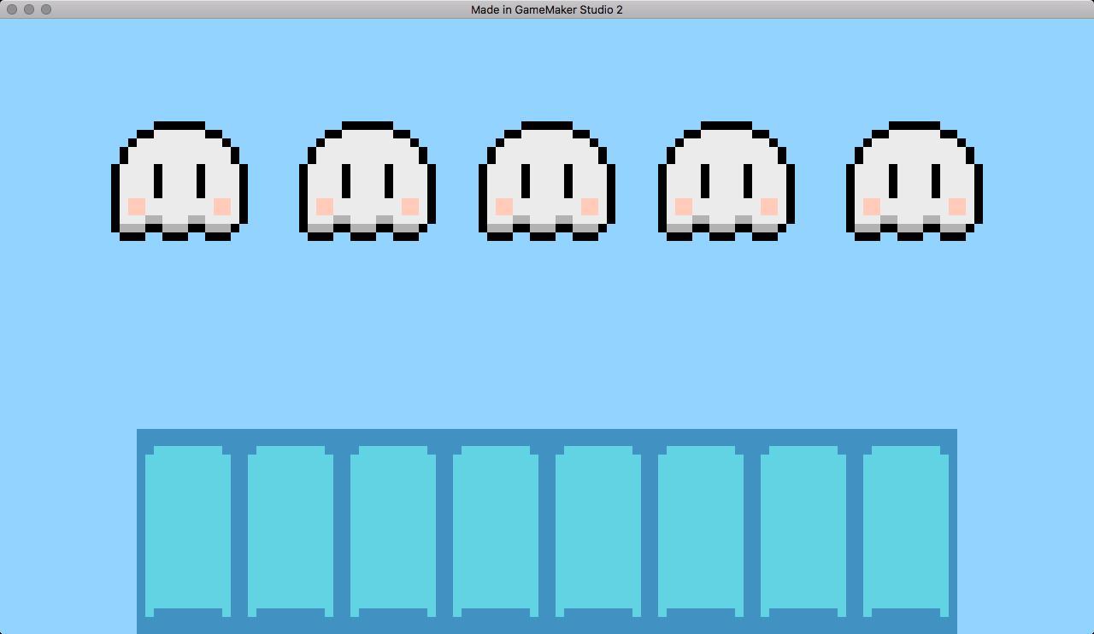Click the middle ghost in the row
The width and height of the screenshot is (1094, 634).
pos(547,181)
